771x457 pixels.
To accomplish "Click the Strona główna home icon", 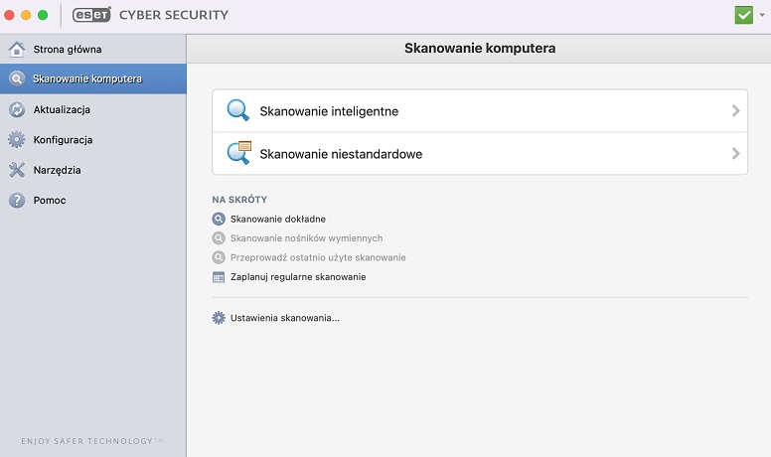I will 16,50.
